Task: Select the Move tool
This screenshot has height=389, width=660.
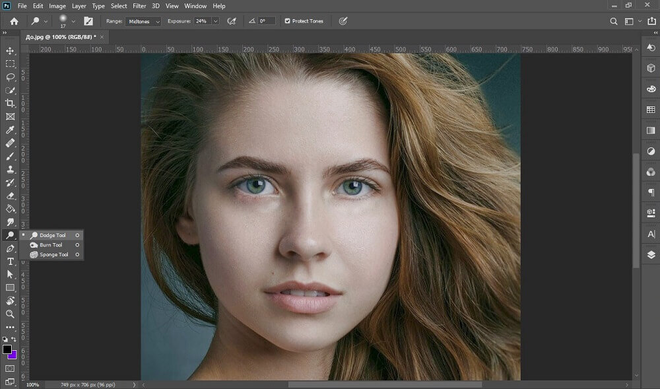Action: pyautogui.click(x=10, y=51)
